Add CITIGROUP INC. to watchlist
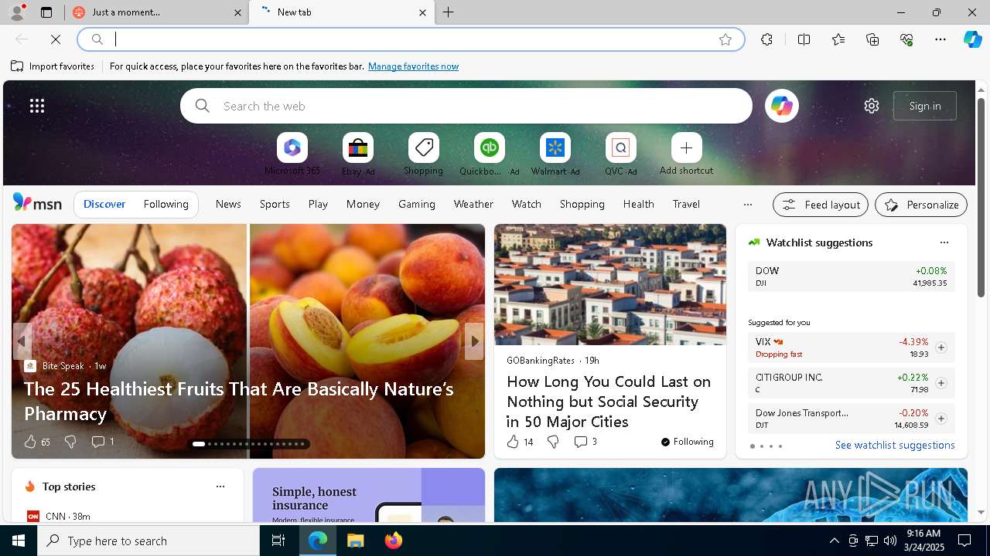990x556 pixels. pyautogui.click(x=940, y=383)
